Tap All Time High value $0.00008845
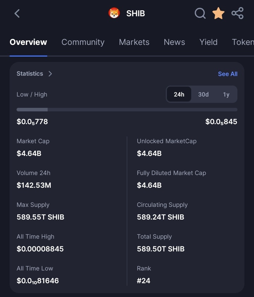Viewport: 254px width, 297px height. coord(40,249)
